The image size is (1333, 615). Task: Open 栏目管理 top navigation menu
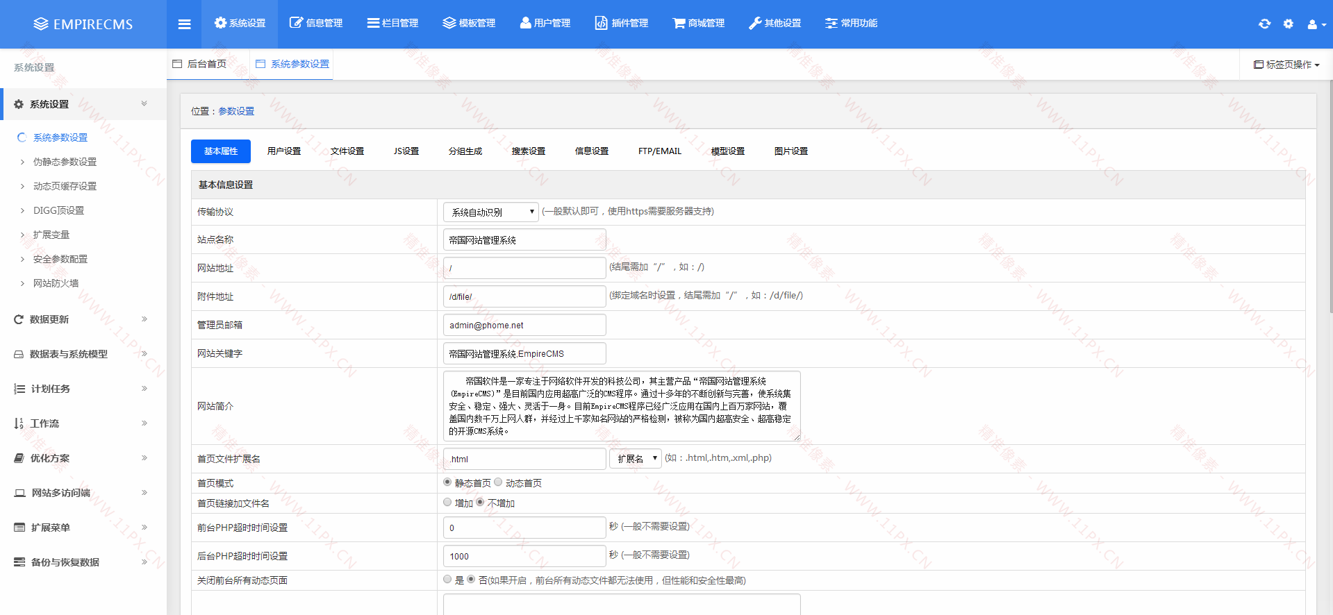point(392,24)
